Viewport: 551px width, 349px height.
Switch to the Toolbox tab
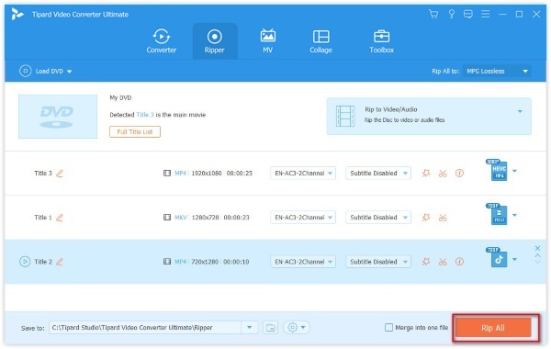pos(382,41)
